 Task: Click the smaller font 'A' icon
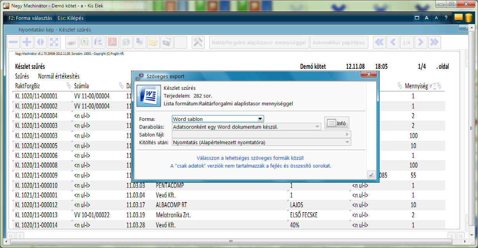436,18
